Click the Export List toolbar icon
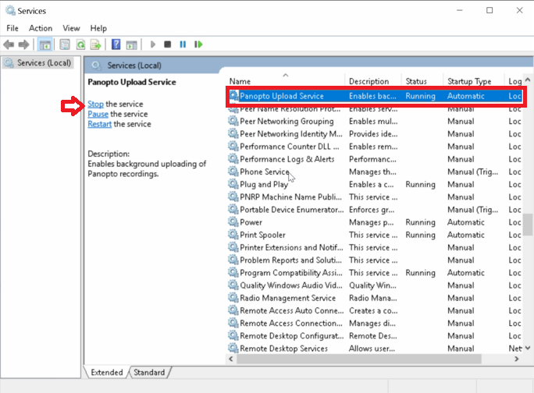The image size is (534, 393). (x=95, y=44)
